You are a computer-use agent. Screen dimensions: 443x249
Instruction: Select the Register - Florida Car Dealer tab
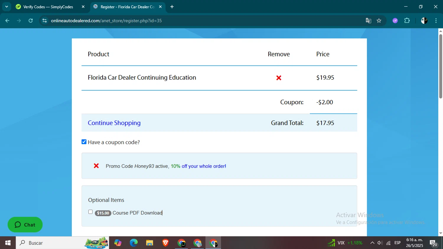128,7
